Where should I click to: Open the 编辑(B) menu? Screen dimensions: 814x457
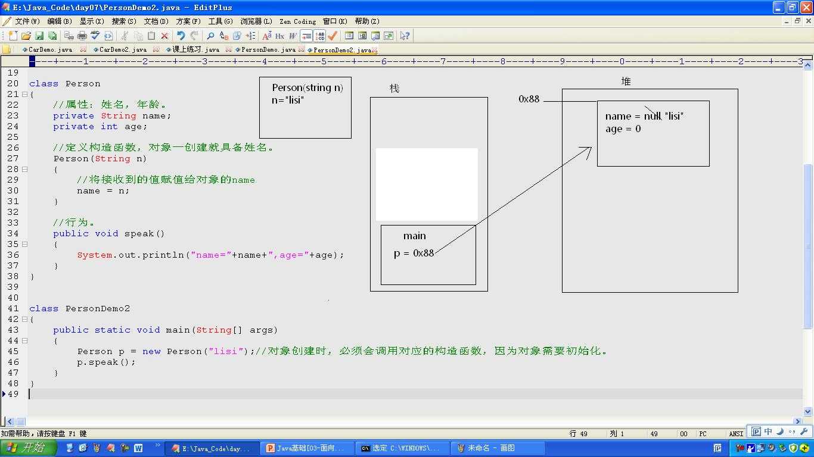[60, 21]
